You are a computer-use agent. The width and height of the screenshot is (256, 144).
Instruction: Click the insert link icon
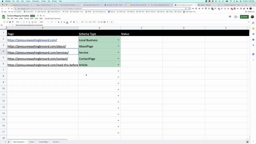tap(99, 22)
